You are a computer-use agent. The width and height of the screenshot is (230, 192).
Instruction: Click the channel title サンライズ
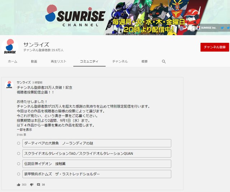36,45
